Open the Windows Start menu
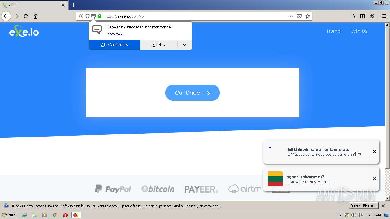Image resolution: width=390 pixels, height=219 pixels. 8,215
